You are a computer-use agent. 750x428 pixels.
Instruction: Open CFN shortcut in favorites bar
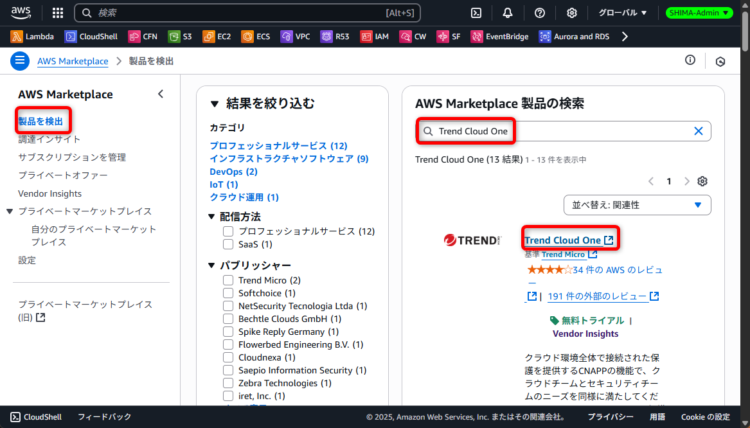143,37
